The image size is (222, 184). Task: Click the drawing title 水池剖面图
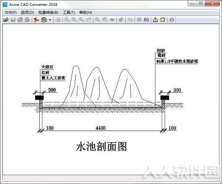[x=101, y=147]
